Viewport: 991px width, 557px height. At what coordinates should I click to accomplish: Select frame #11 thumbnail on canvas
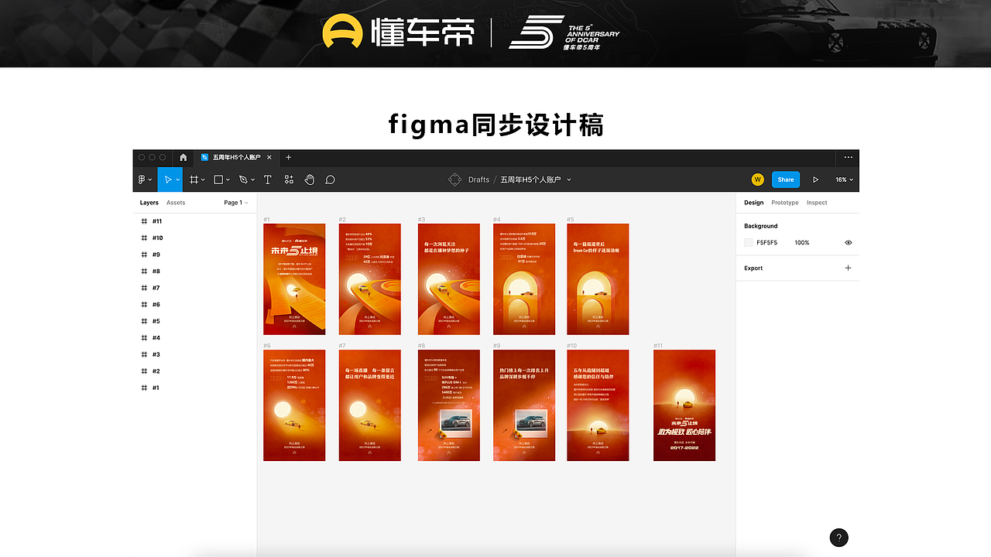coord(684,405)
